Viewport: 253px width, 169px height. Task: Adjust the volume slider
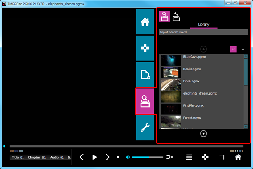[148, 157]
